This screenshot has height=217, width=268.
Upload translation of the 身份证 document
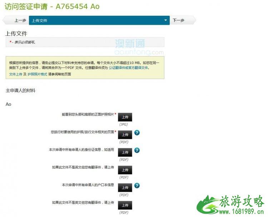125,170
